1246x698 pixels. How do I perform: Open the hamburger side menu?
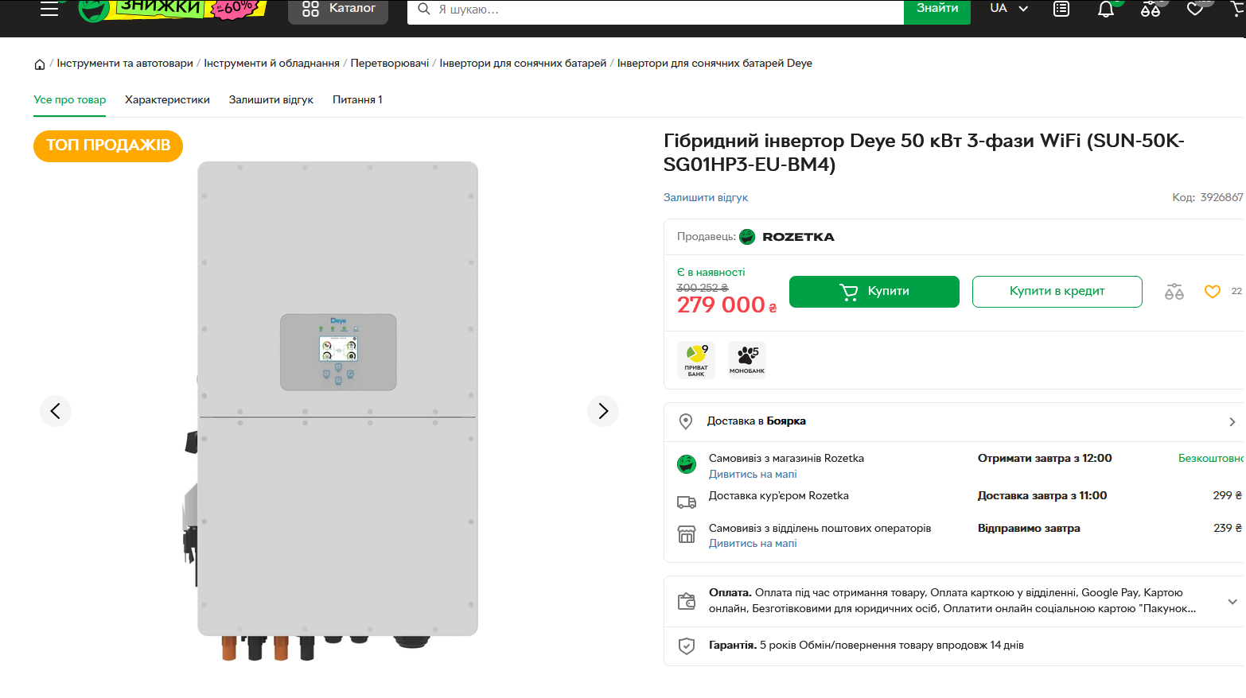pyautogui.click(x=49, y=9)
